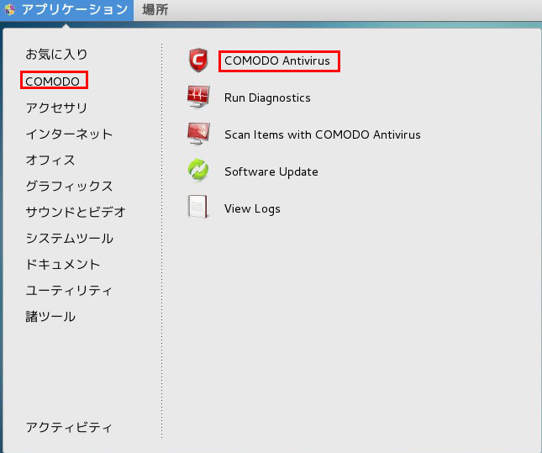Select the お気に入り category
Viewport: 542px width, 453px height.
coord(56,55)
